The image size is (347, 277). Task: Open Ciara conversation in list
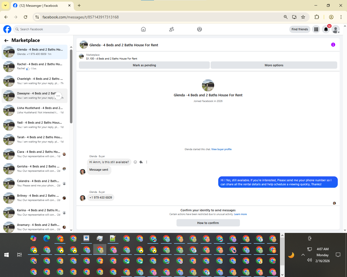pos(35,154)
